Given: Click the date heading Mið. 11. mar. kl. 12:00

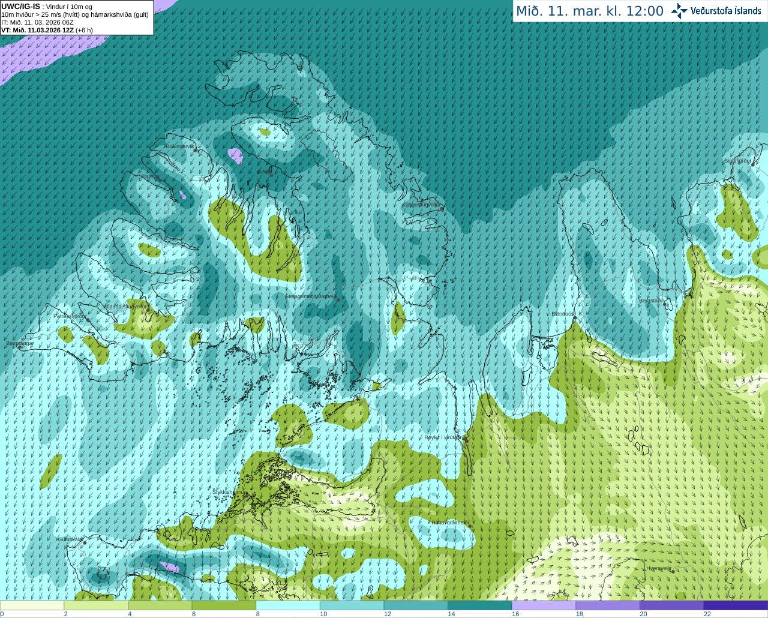Looking at the screenshot, I should [590, 11].
